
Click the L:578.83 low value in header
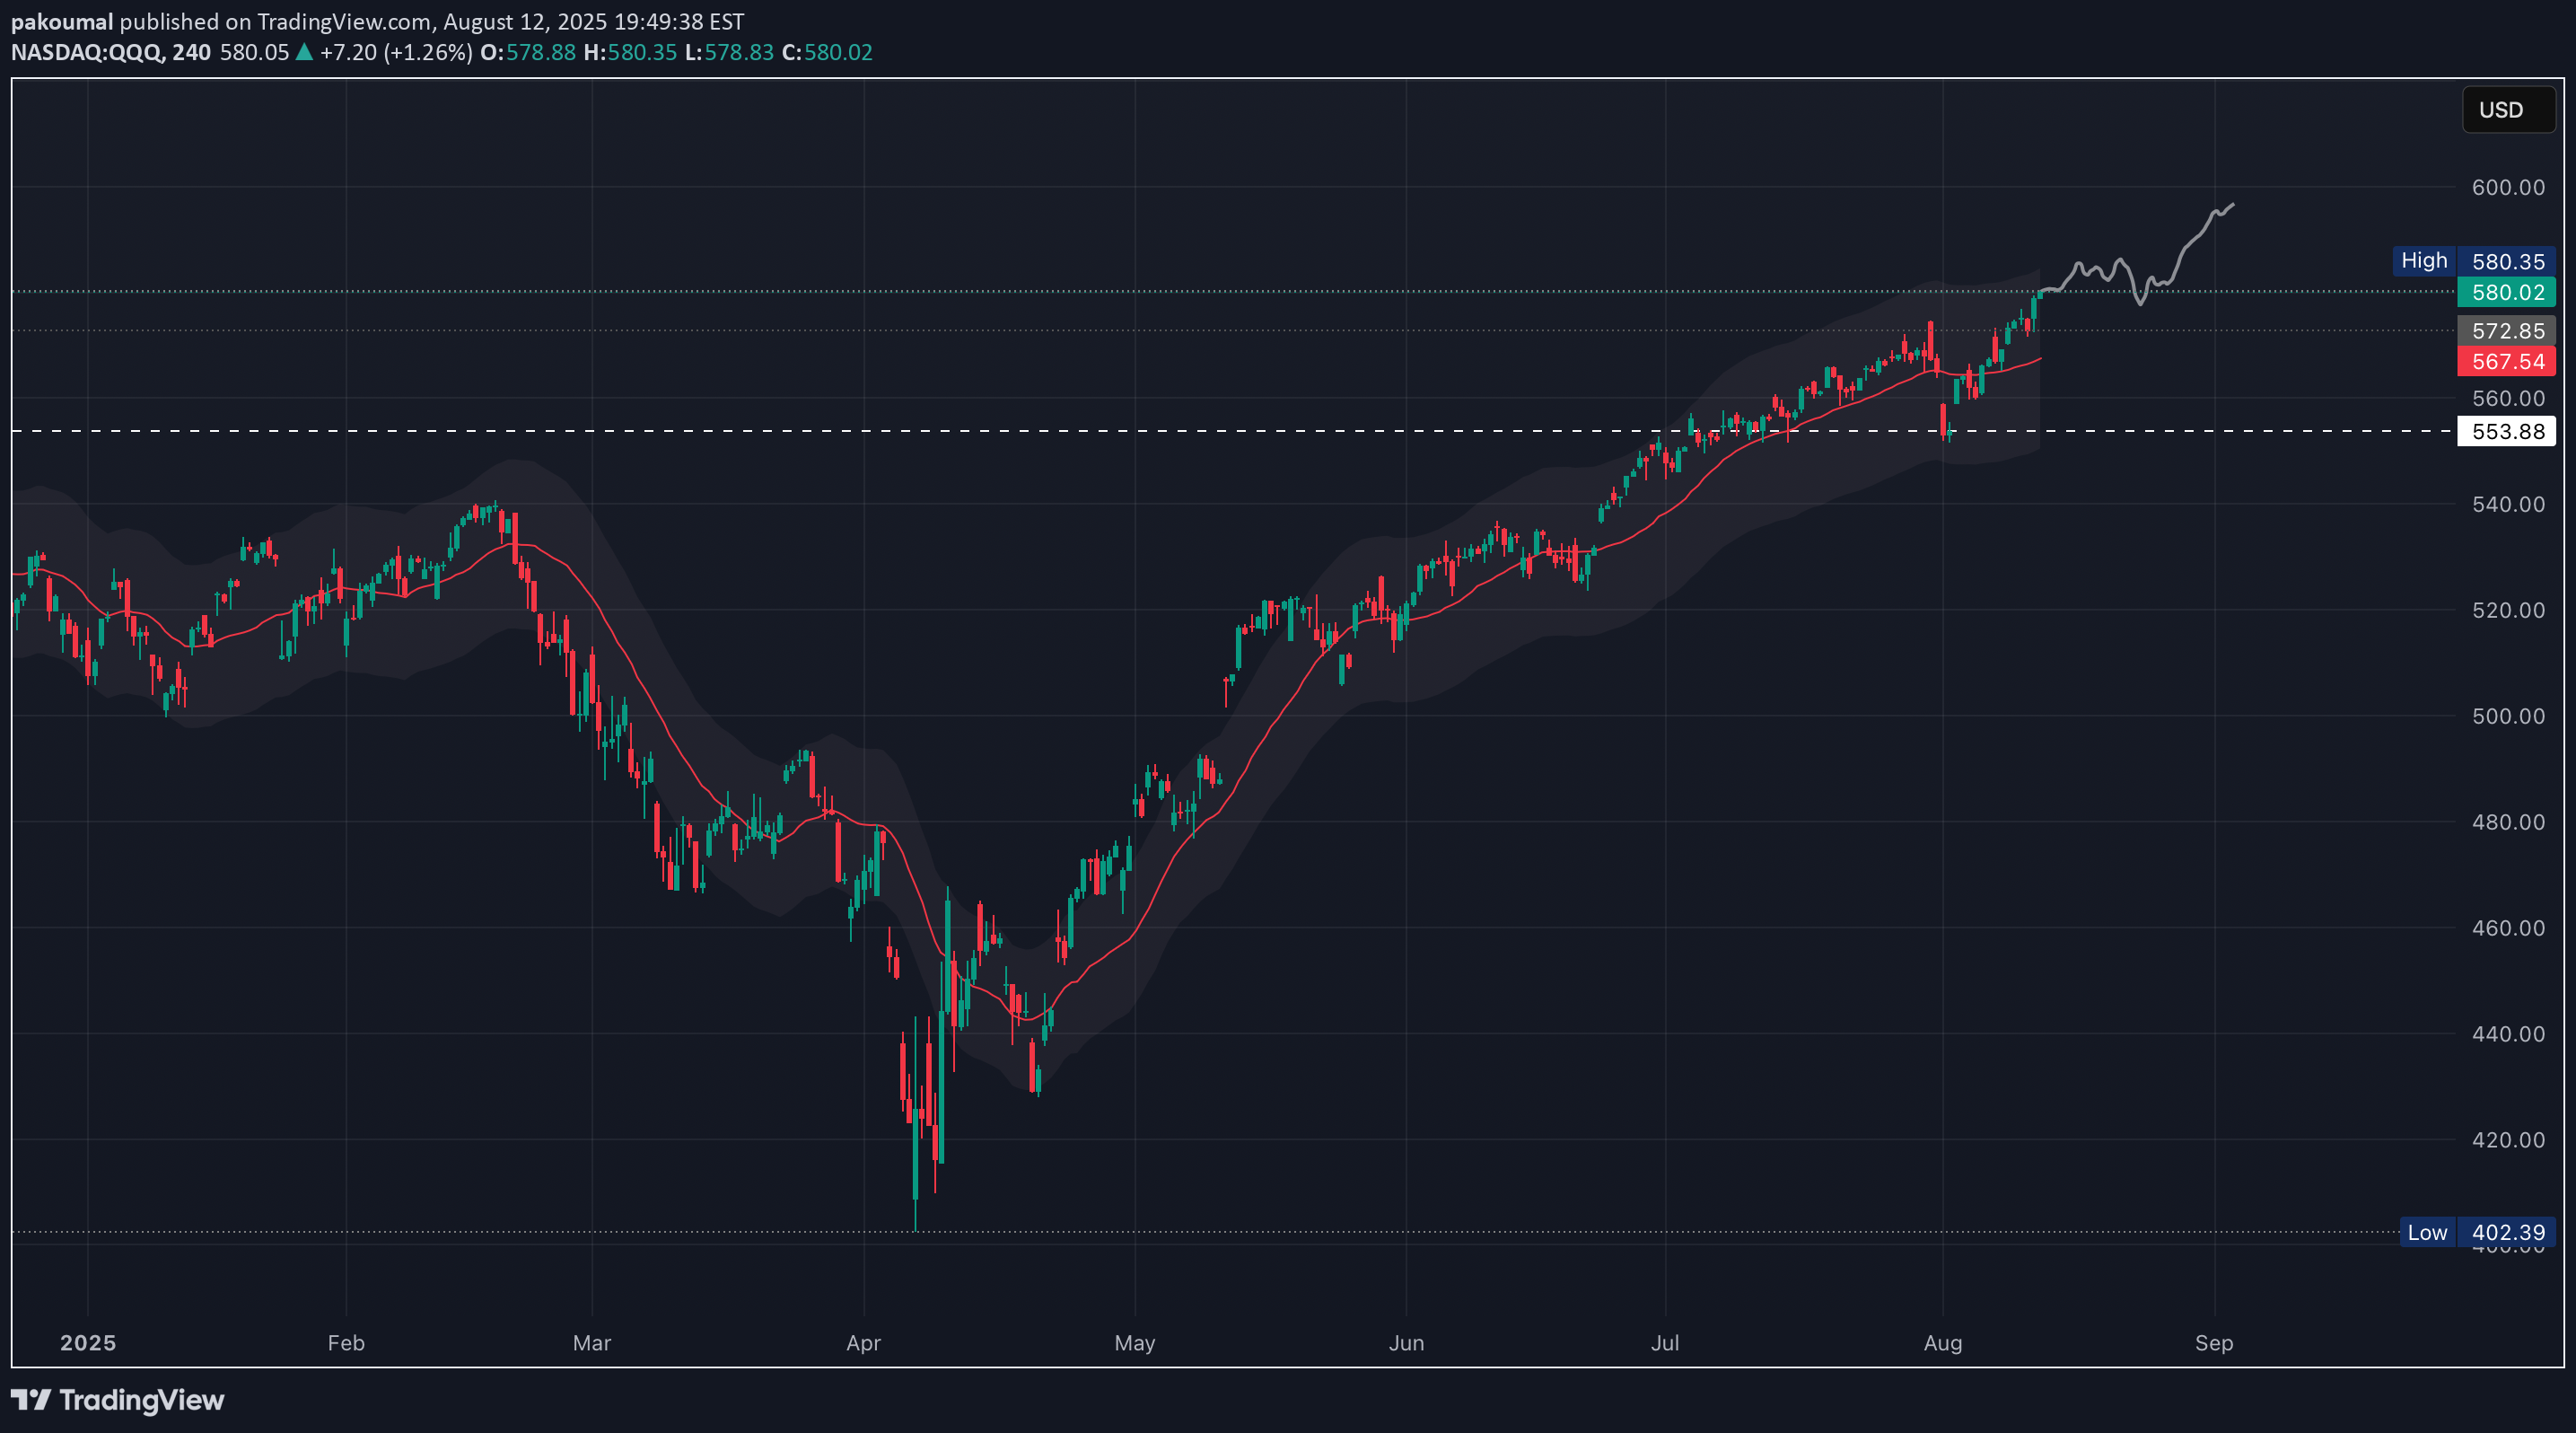coord(729,52)
